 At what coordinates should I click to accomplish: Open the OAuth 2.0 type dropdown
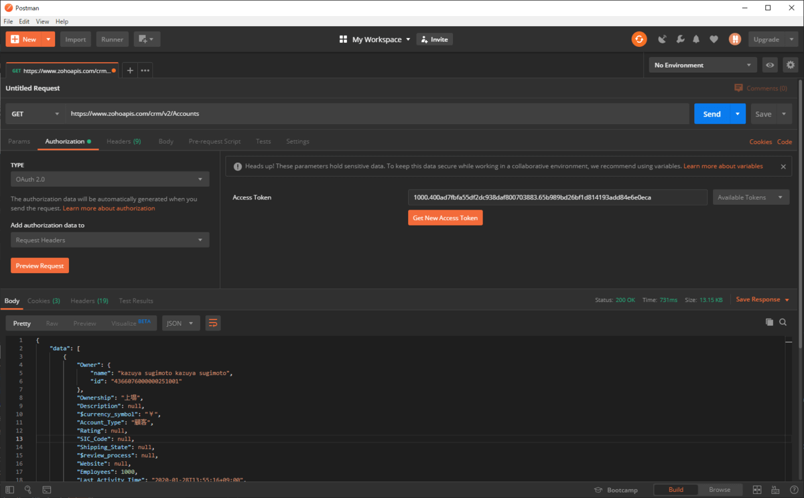(110, 179)
